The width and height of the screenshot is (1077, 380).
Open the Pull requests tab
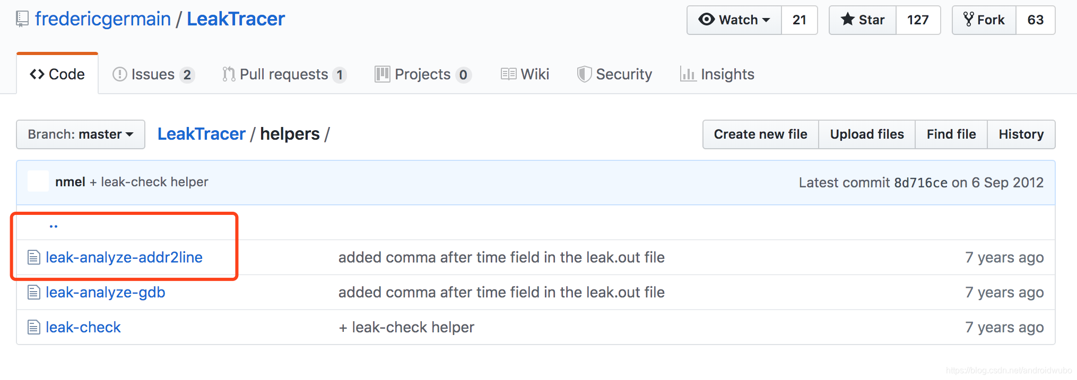tap(284, 75)
